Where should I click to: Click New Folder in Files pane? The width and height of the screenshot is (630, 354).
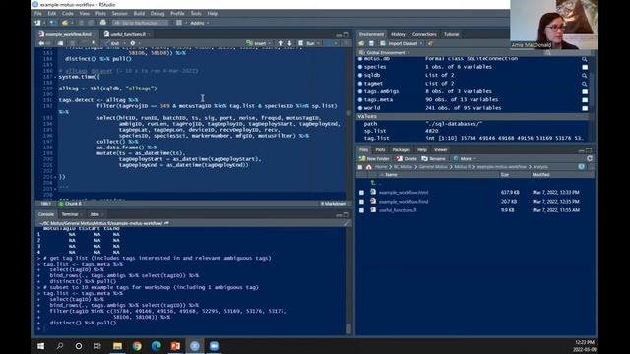pyautogui.click(x=374, y=159)
